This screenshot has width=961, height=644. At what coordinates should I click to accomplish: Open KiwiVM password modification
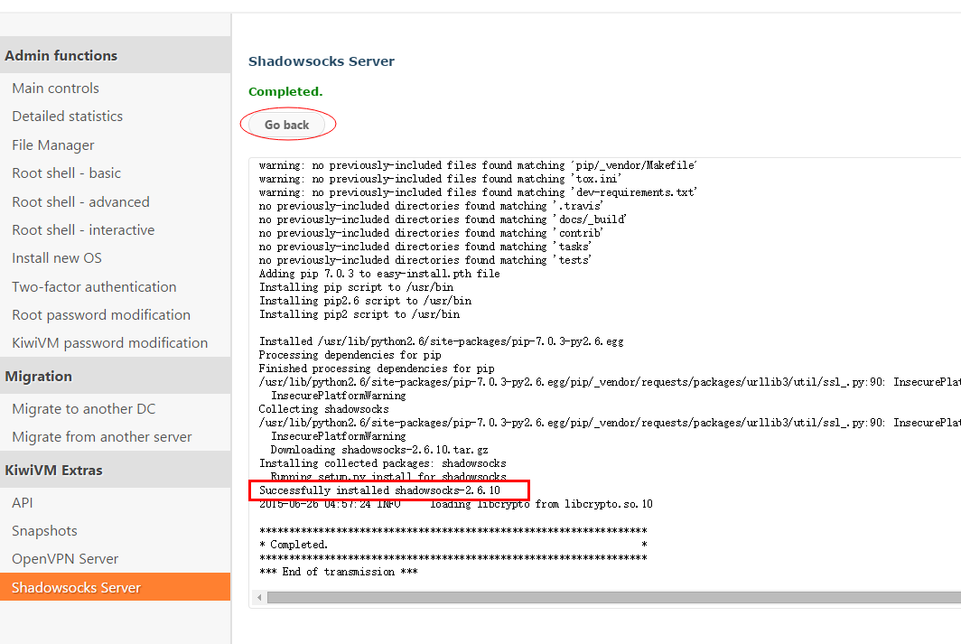pos(110,343)
